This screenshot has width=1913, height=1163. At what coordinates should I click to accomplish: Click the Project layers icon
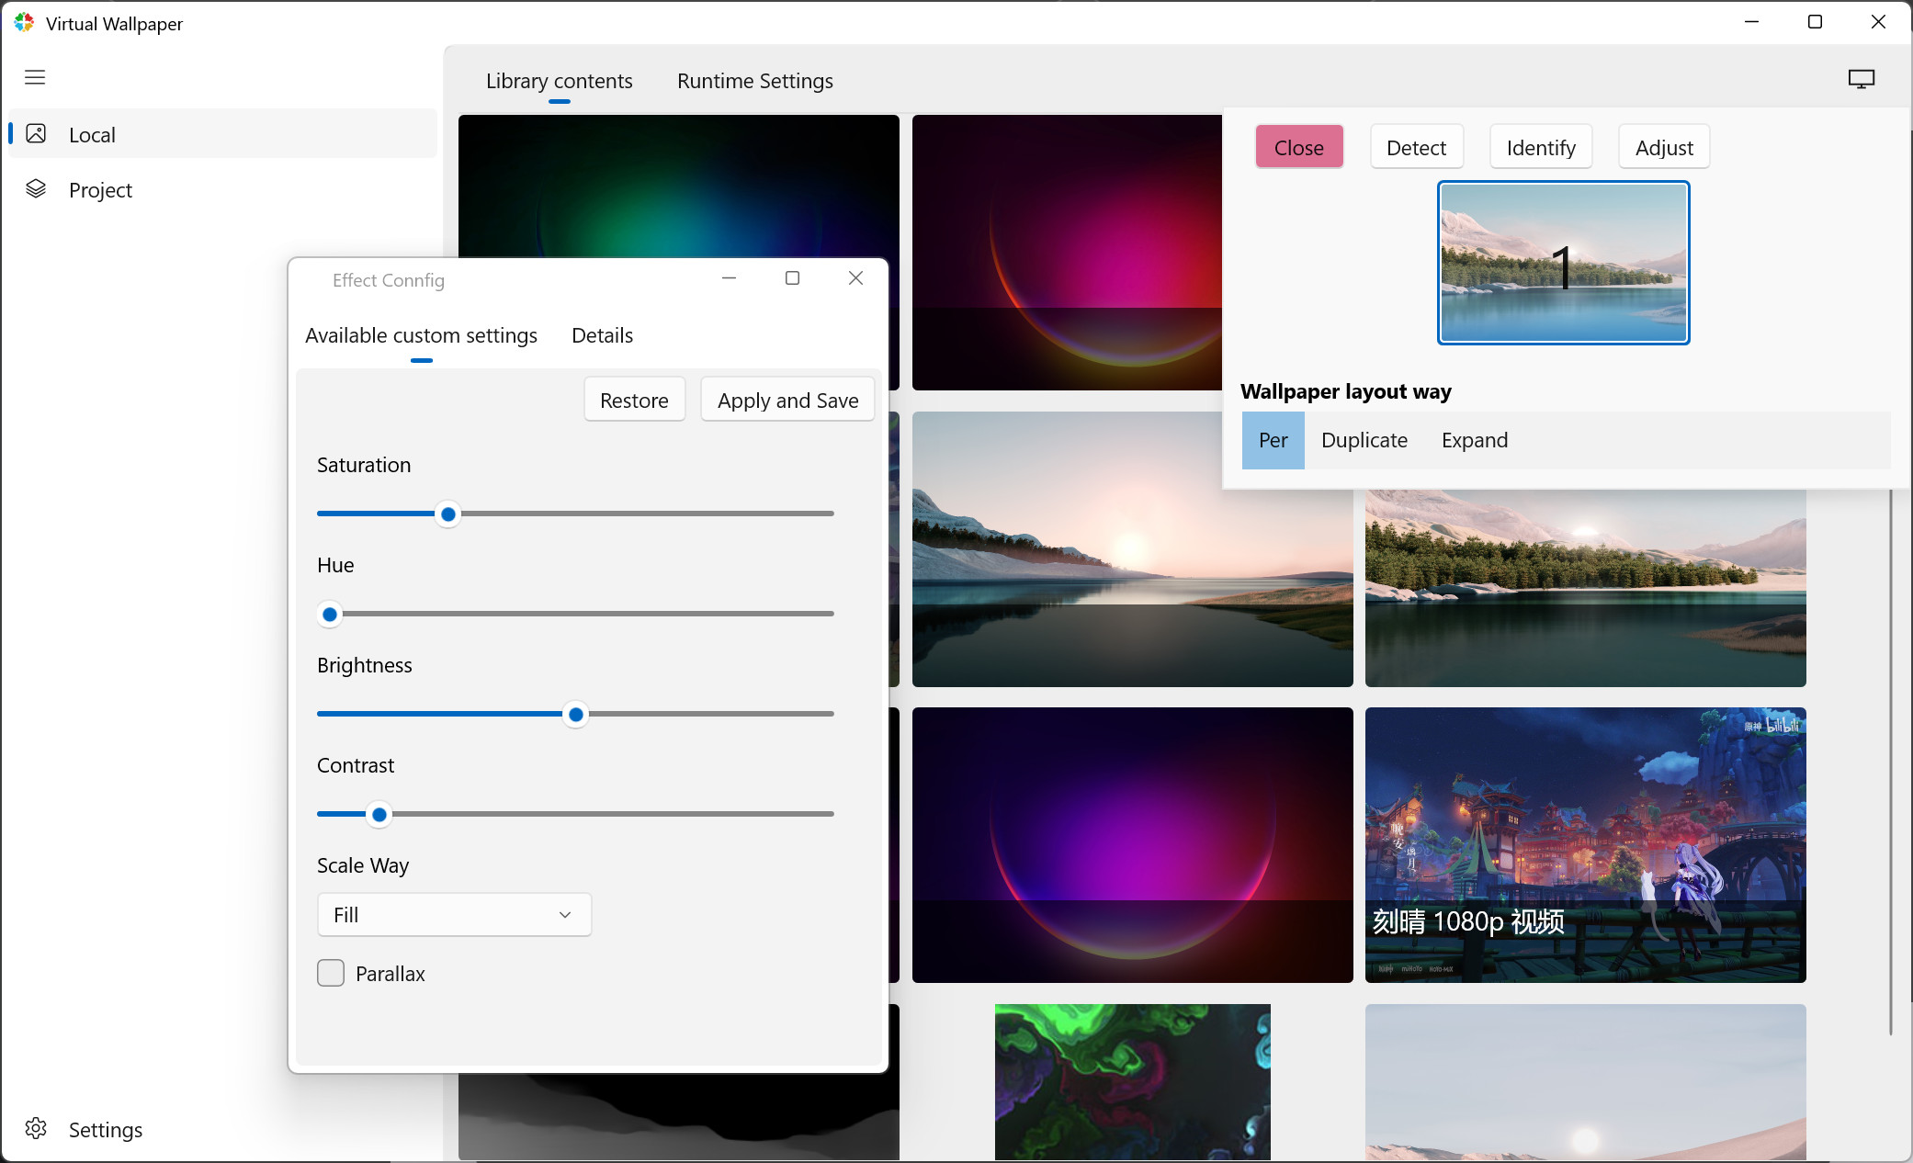(x=36, y=189)
